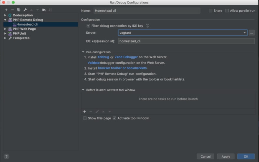Focus the IDE key session id field
The width and height of the screenshot is (259, 162).
pyautogui.click(x=186, y=41)
